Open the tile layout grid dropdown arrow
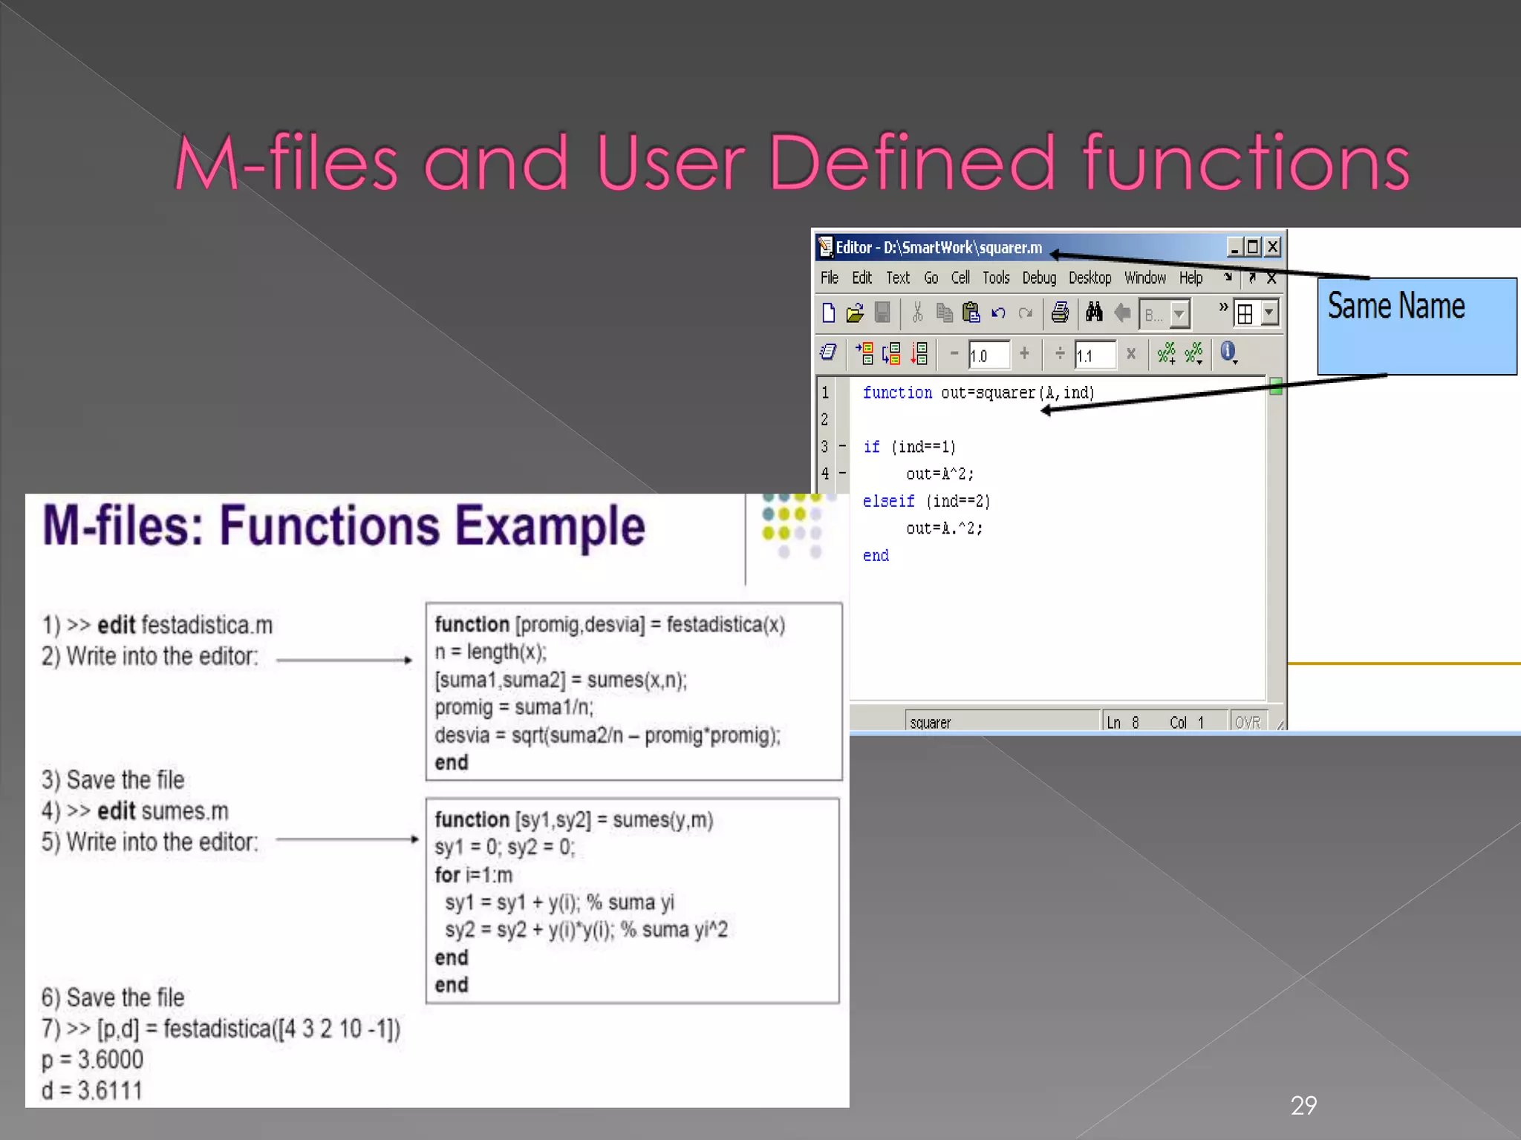The image size is (1521, 1140). pos(1269,312)
